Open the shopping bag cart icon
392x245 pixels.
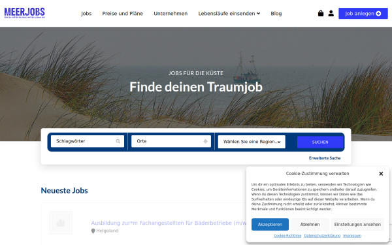[321, 13]
